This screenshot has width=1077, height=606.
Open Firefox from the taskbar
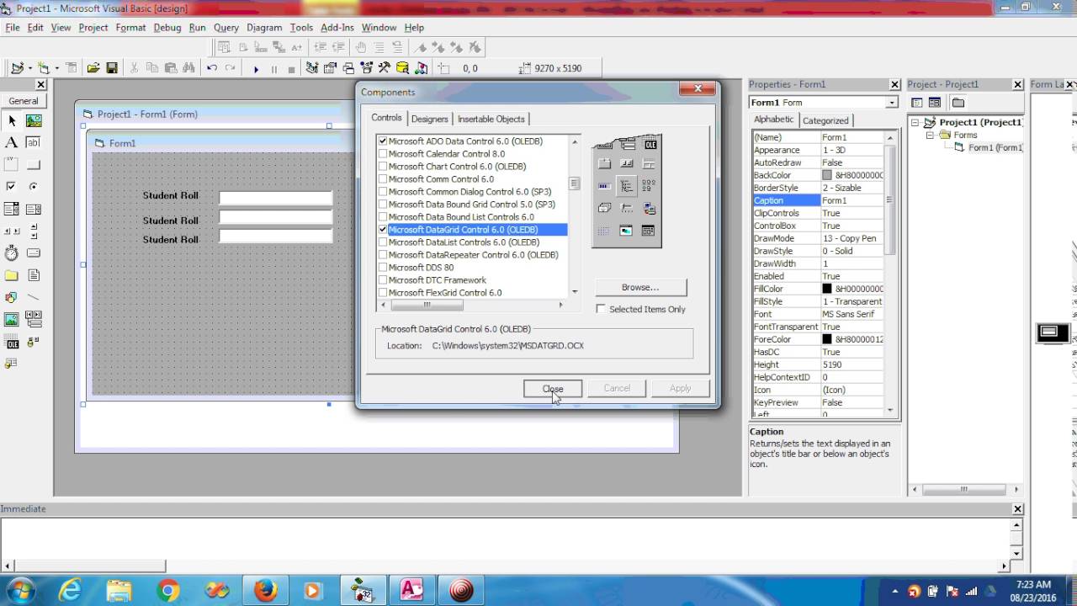(x=265, y=590)
